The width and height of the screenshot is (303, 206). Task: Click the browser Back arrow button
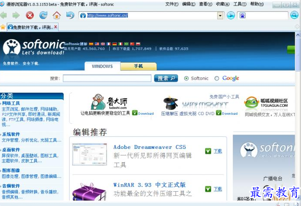click(3, 15)
